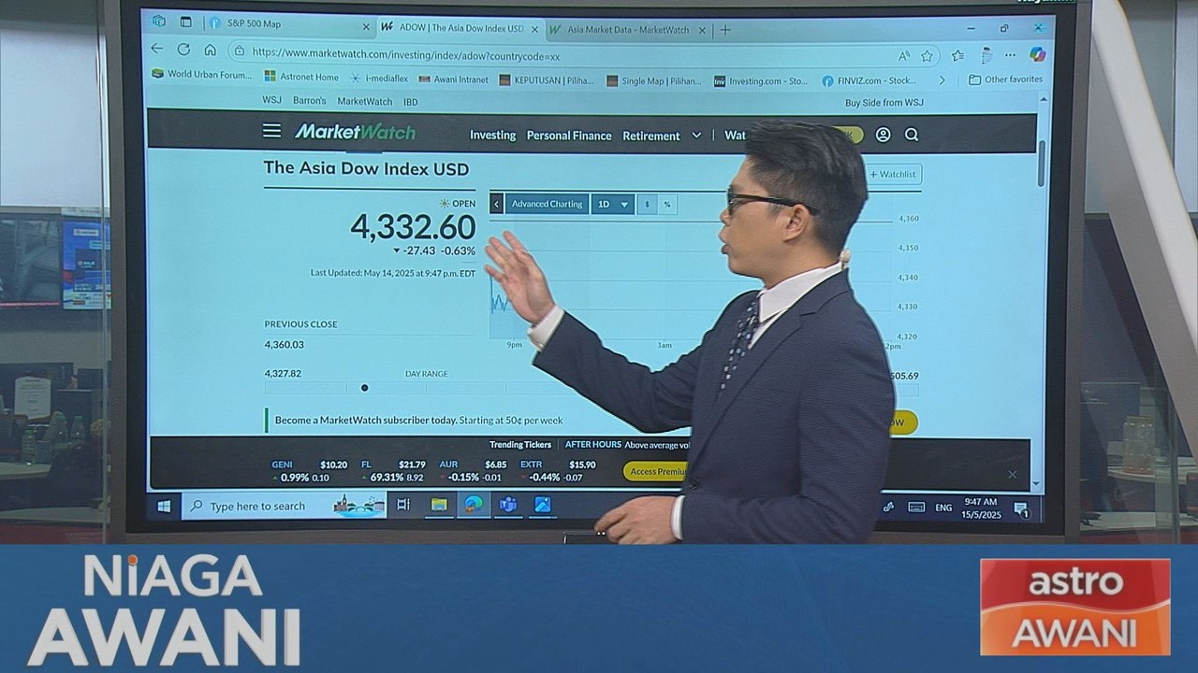This screenshot has width=1198, height=673.
Task: Open a new browser tab
Action: click(x=725, y=29)
